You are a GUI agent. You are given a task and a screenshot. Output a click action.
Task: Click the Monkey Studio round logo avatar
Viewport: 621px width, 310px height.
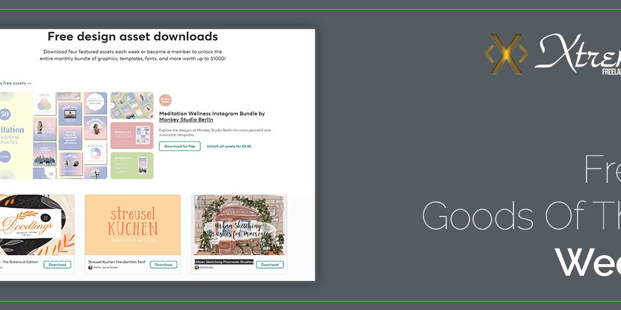(x=166, y=101)
